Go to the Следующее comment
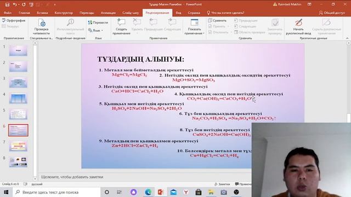The height and width of the screenshot is (197, 351). [172, 25]
